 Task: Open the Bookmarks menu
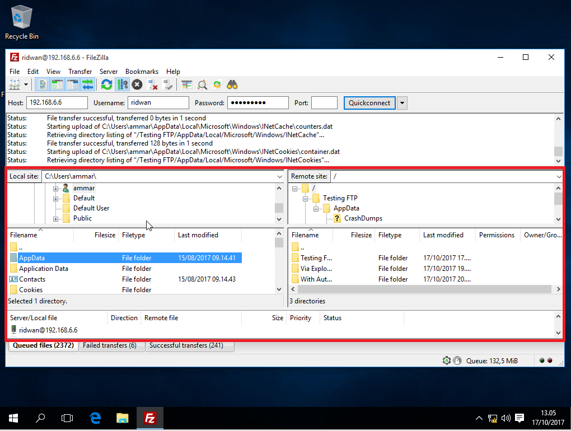[142, 71]
